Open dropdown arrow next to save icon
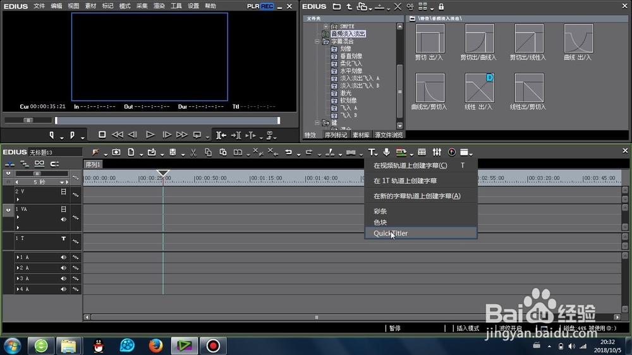The height and width of the screenshot is (355, 632). (183, 154)
